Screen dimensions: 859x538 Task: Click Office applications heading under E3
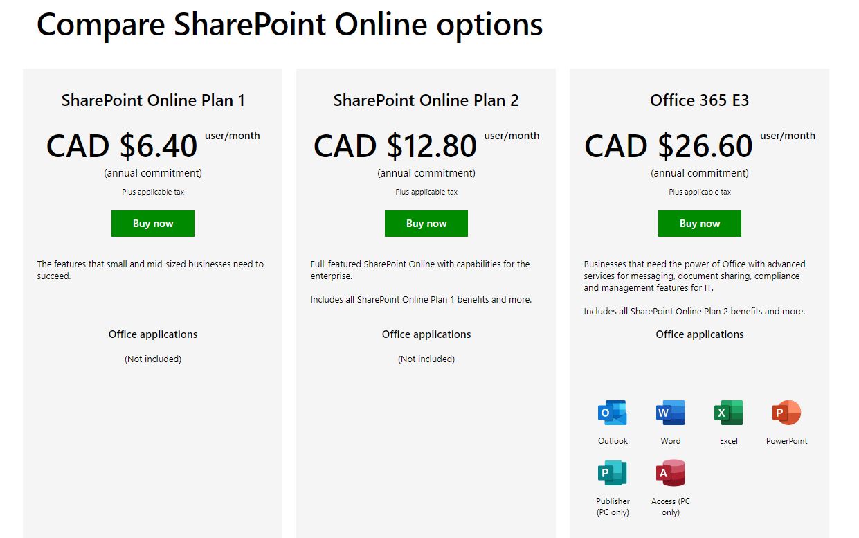coord(700,334)
